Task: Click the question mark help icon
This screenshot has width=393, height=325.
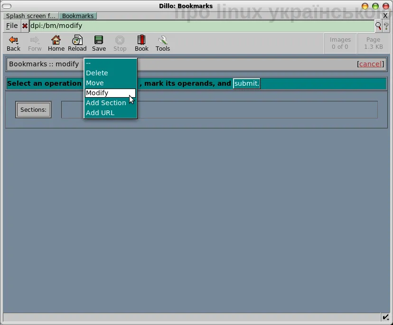Action: pos(386,26)
